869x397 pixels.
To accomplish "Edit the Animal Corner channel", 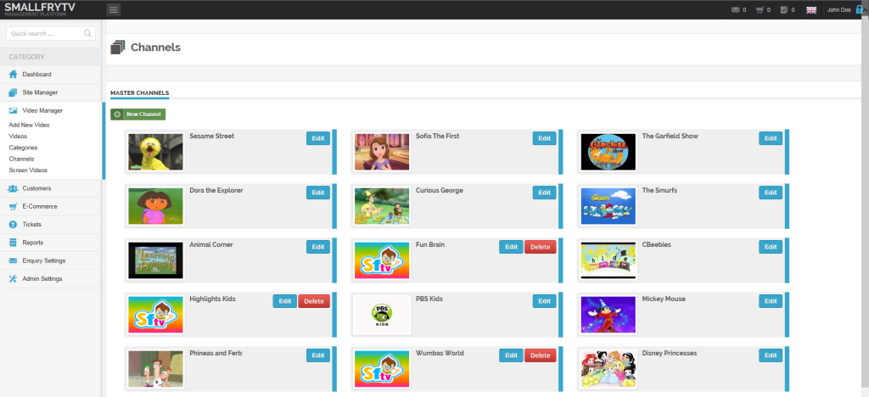I will (318, 247).
